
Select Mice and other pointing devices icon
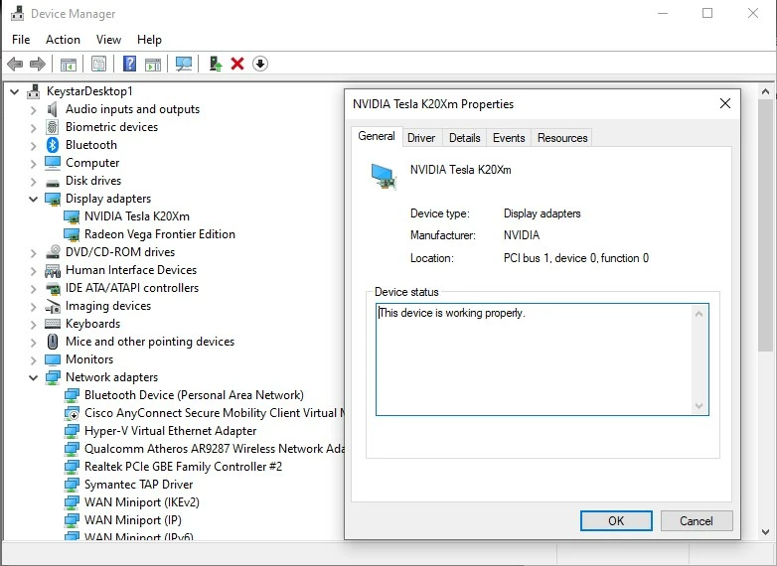53,342
